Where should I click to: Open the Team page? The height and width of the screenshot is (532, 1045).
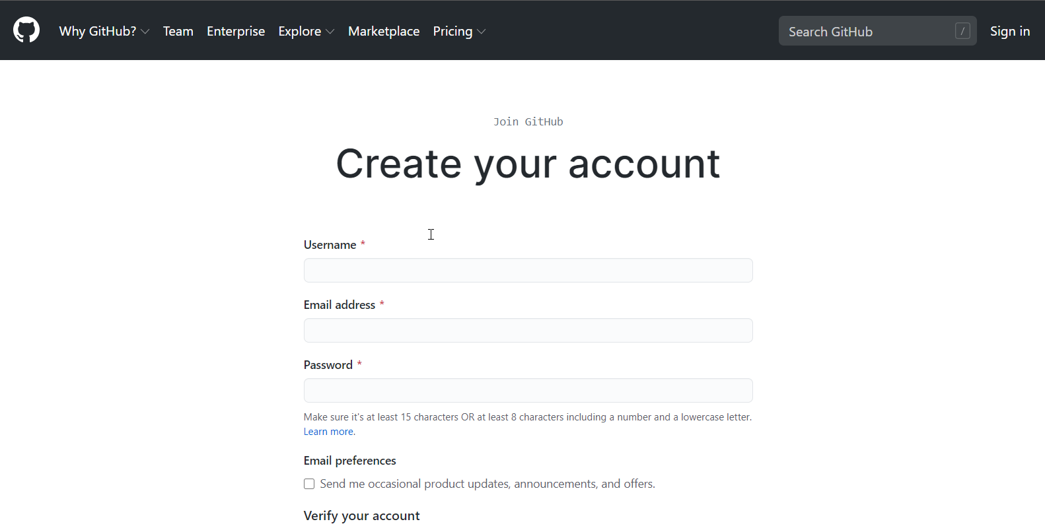pos(178,31)
